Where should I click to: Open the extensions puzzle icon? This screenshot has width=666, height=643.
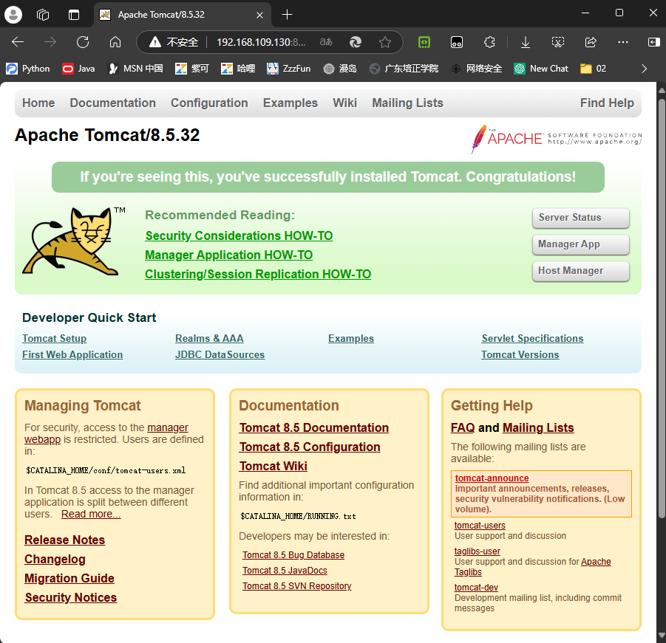[x=489, y=42]
